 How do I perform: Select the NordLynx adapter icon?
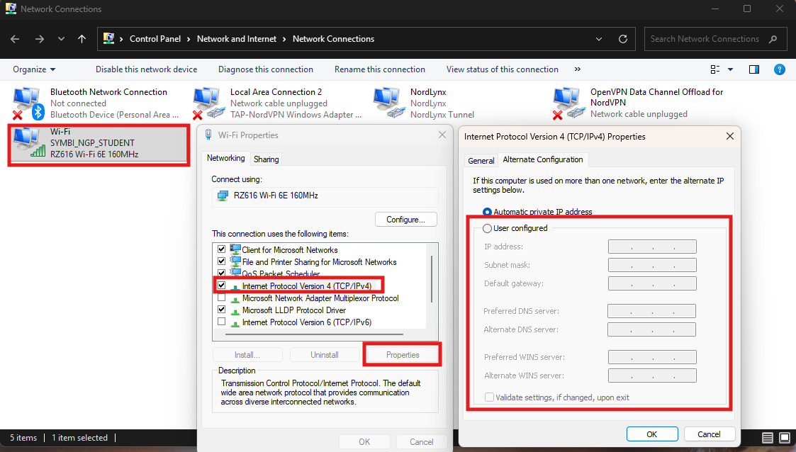pos(388,103)
